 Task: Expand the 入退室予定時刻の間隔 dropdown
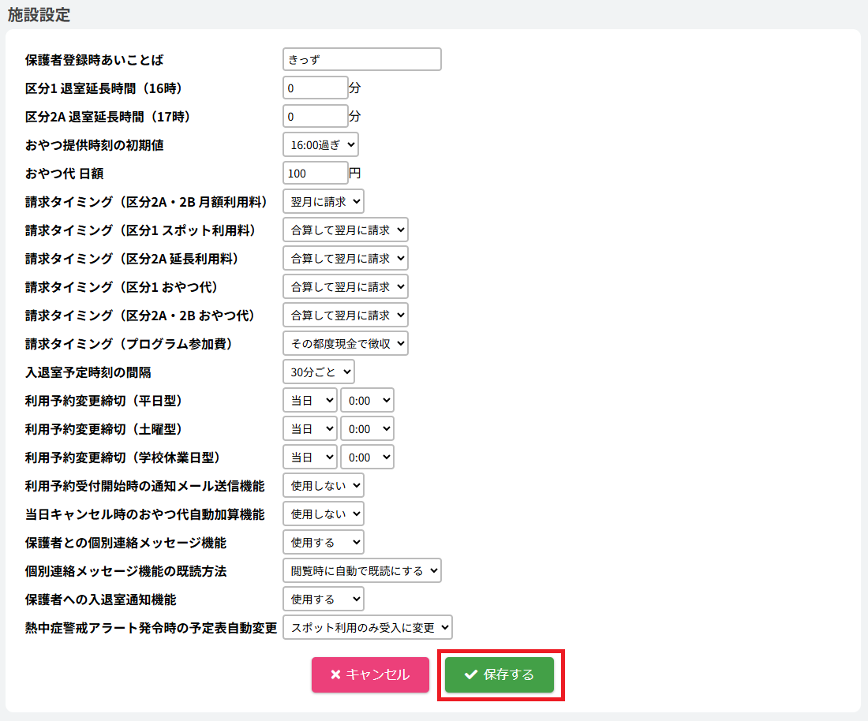[x=319, y=372]
